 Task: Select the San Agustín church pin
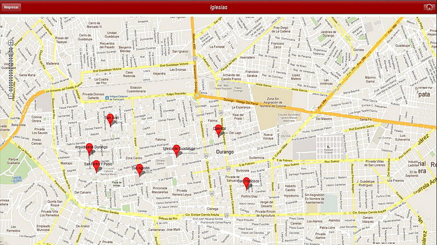139,170
